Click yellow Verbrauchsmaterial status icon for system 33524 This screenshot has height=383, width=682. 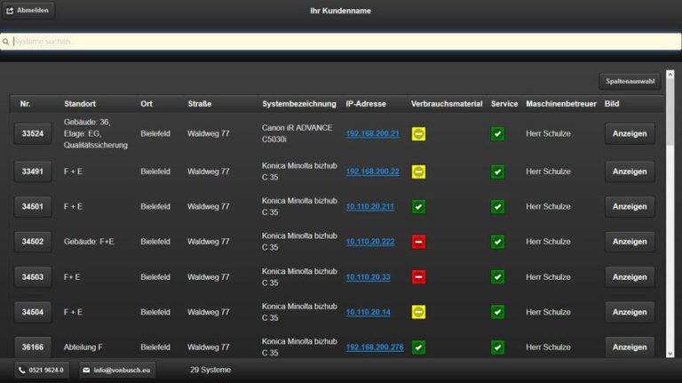click(x=418, y=134)
